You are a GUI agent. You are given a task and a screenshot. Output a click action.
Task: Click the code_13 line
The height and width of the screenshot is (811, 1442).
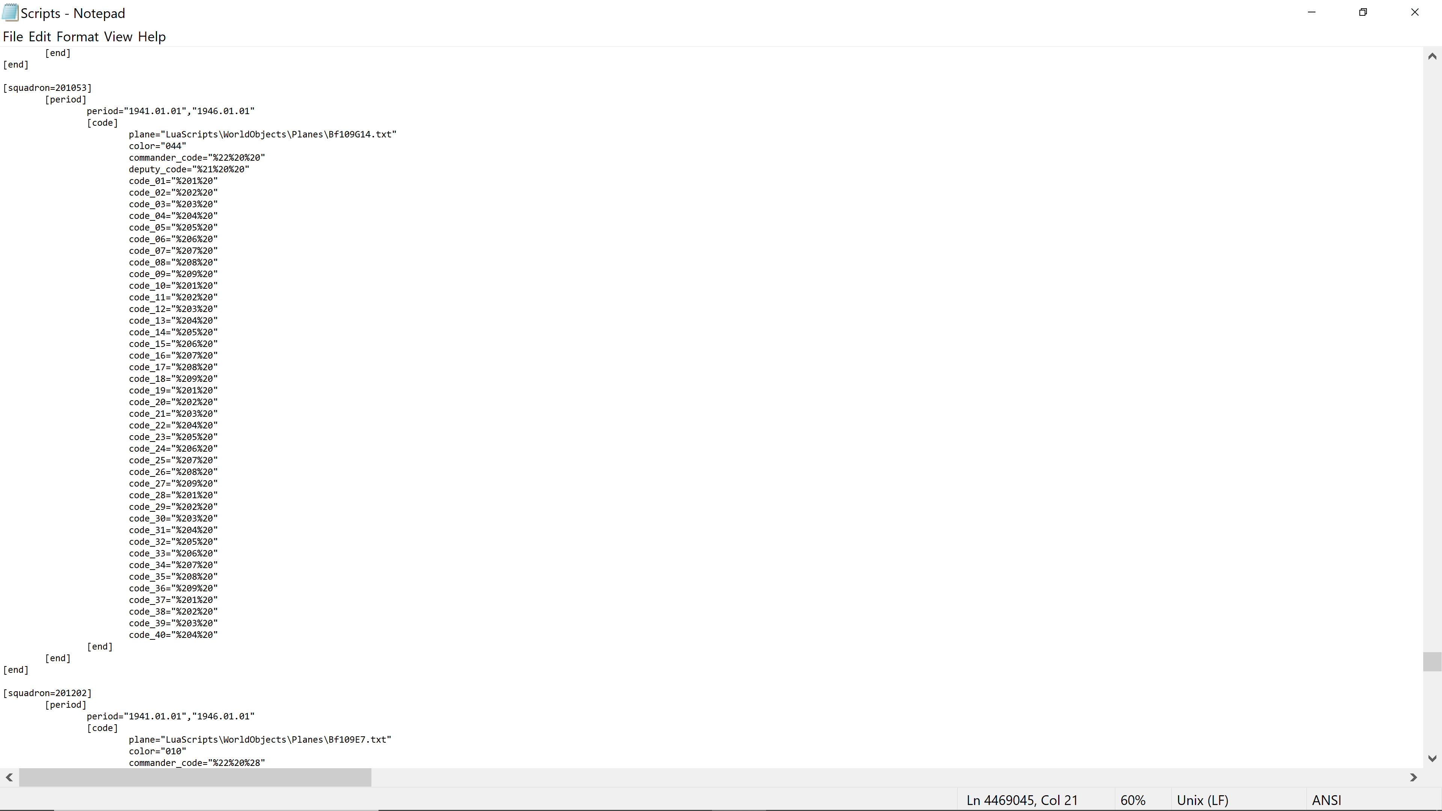pyautogui.click(x=173, y=321)
